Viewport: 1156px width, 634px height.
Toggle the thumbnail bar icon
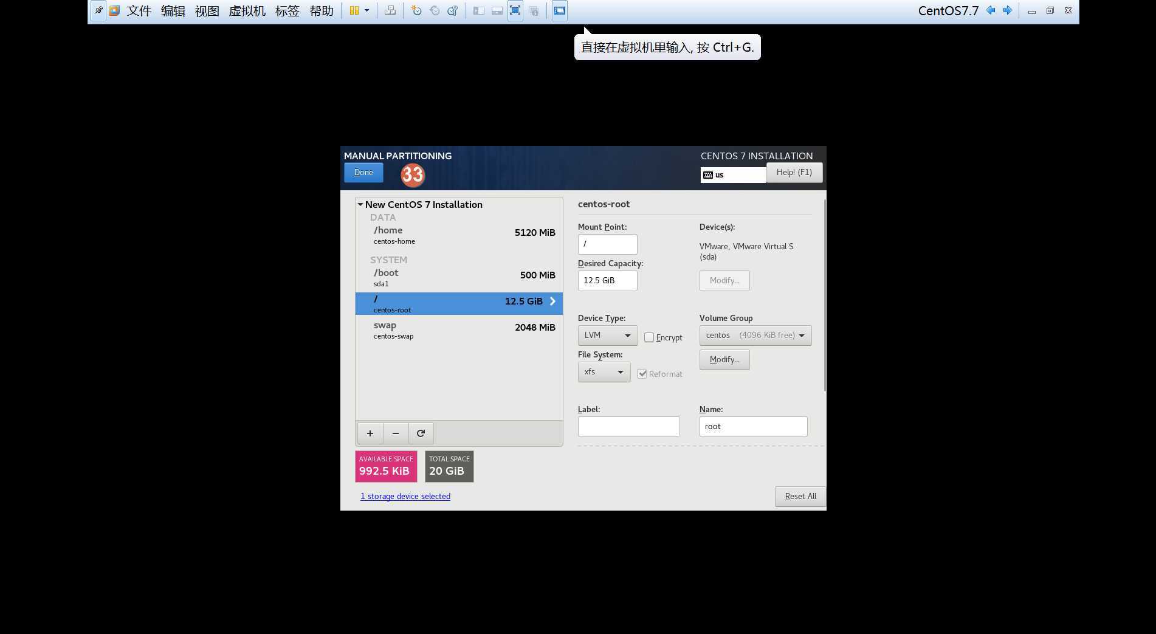[x=497, y=10]
